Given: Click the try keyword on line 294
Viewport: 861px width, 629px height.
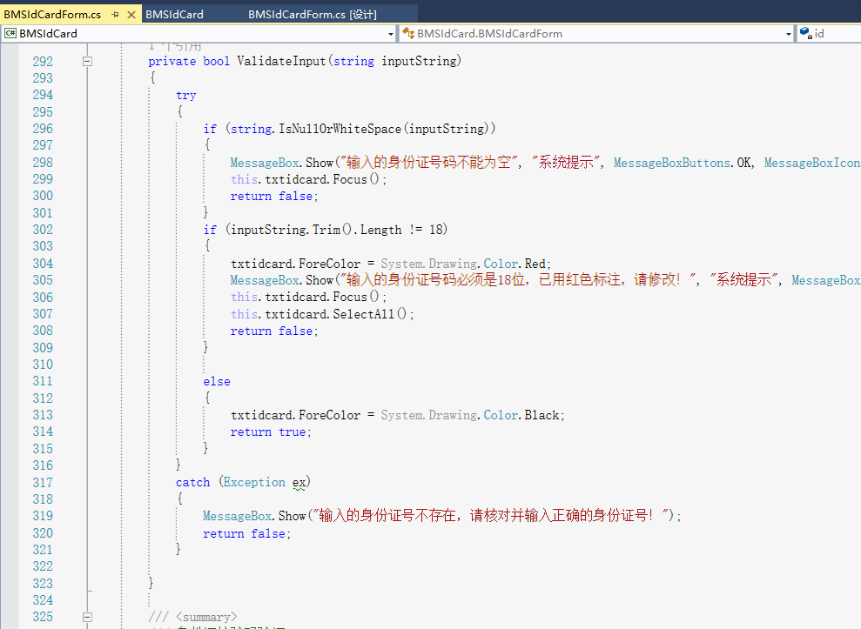Looking at the screenshot, I should 186,96.
